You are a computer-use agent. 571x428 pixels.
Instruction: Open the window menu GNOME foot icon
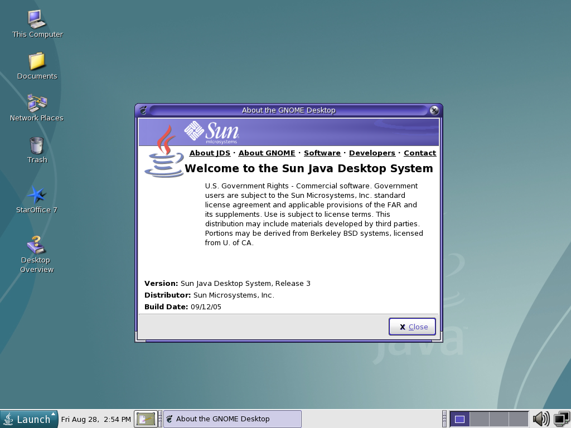coord(143,110)
